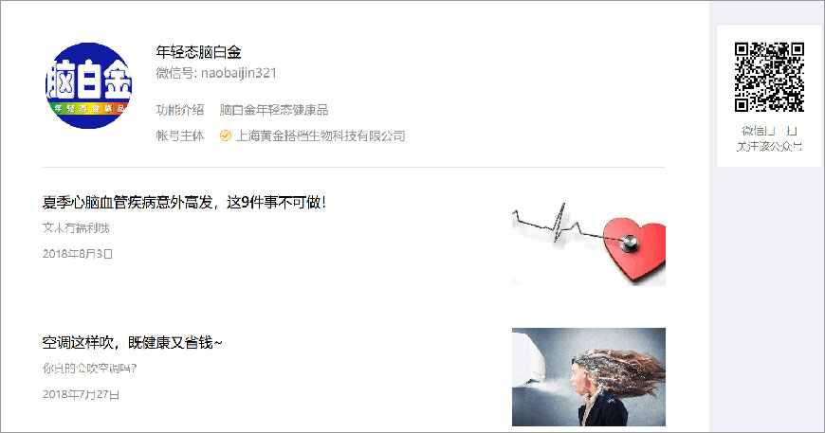
Task: Click the summary under the air conditioner article
Action: point(89,369)
